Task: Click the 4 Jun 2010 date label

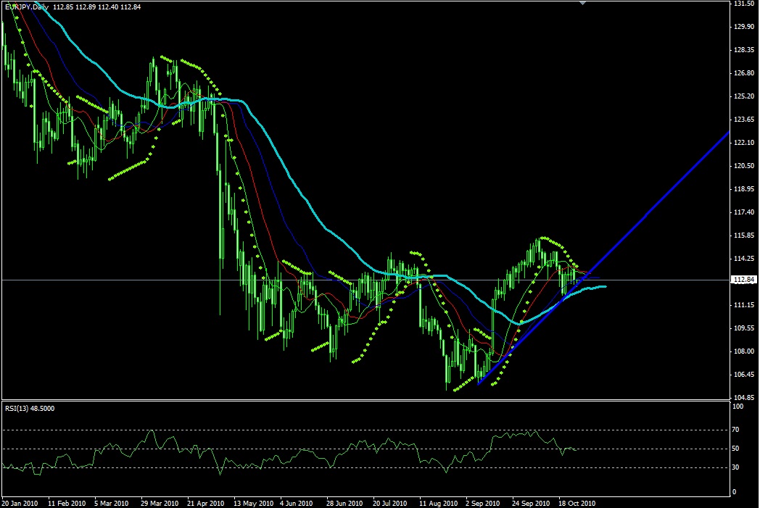Action: tap(296, 504)
